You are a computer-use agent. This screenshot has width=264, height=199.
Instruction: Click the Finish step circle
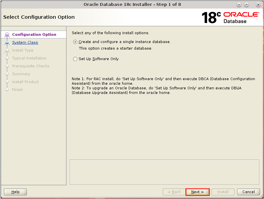(x=7, y=90)
